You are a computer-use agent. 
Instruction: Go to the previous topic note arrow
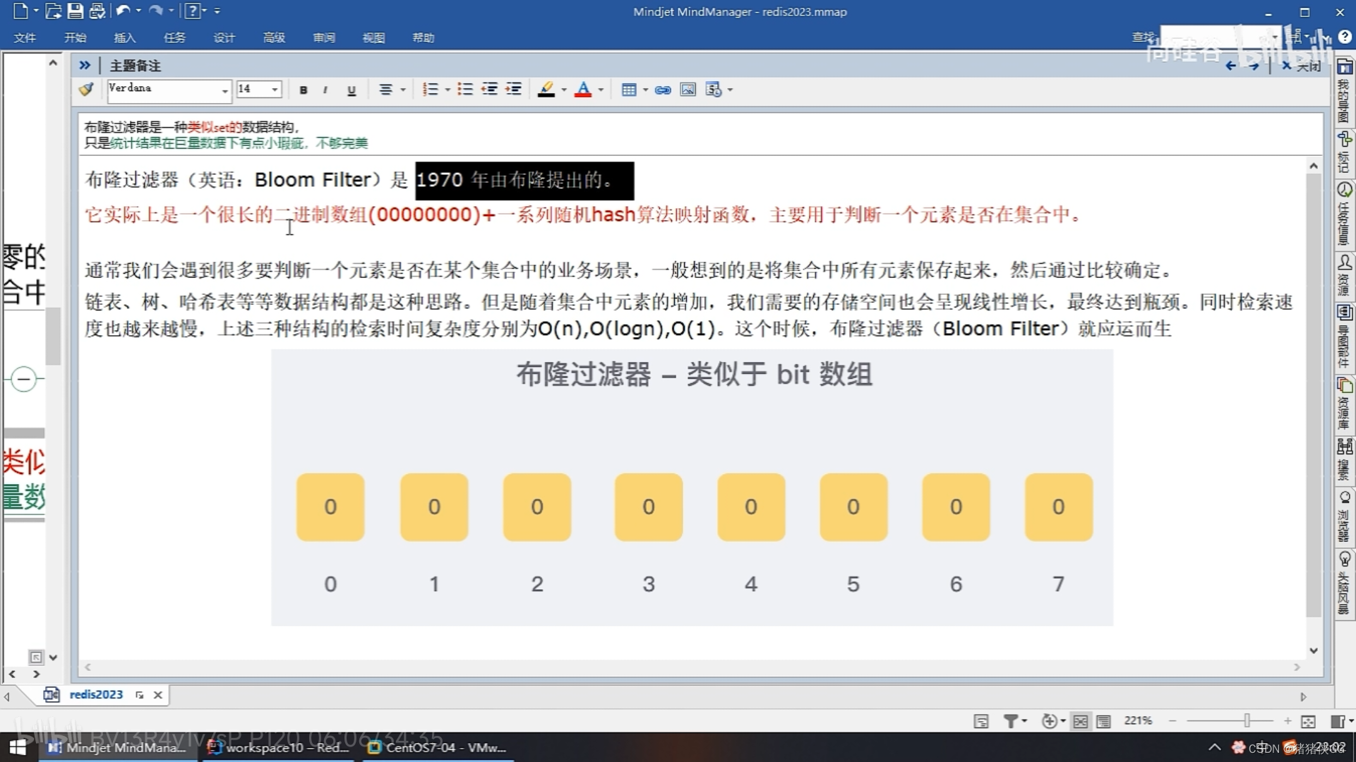point(1230,66)
